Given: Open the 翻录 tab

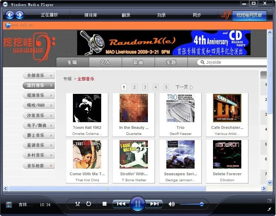Looking at the screenshot, I should 126,15.
